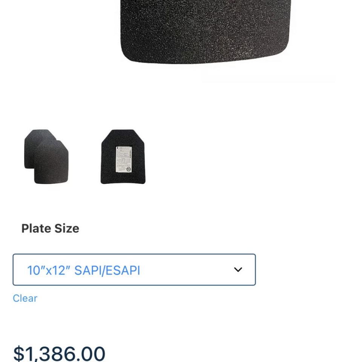Tap the front plate in stacked thumbnail

(51, 162)
